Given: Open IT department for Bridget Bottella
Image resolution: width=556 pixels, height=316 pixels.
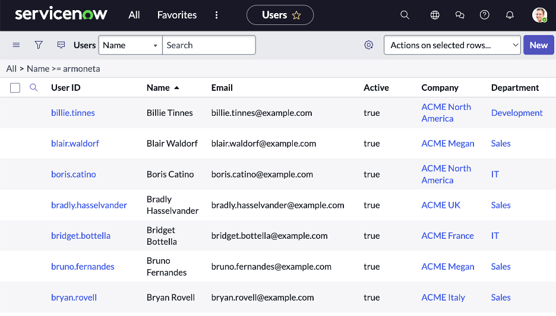Looking at the screenshot, I should coord(495,236).
